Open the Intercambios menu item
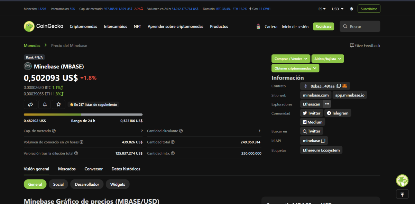 pyautogui.click(x=116, y=26)
